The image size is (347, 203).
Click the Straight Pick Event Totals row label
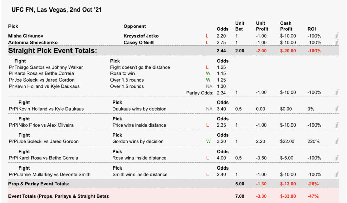pyautogui.click(x=53, y=51)
